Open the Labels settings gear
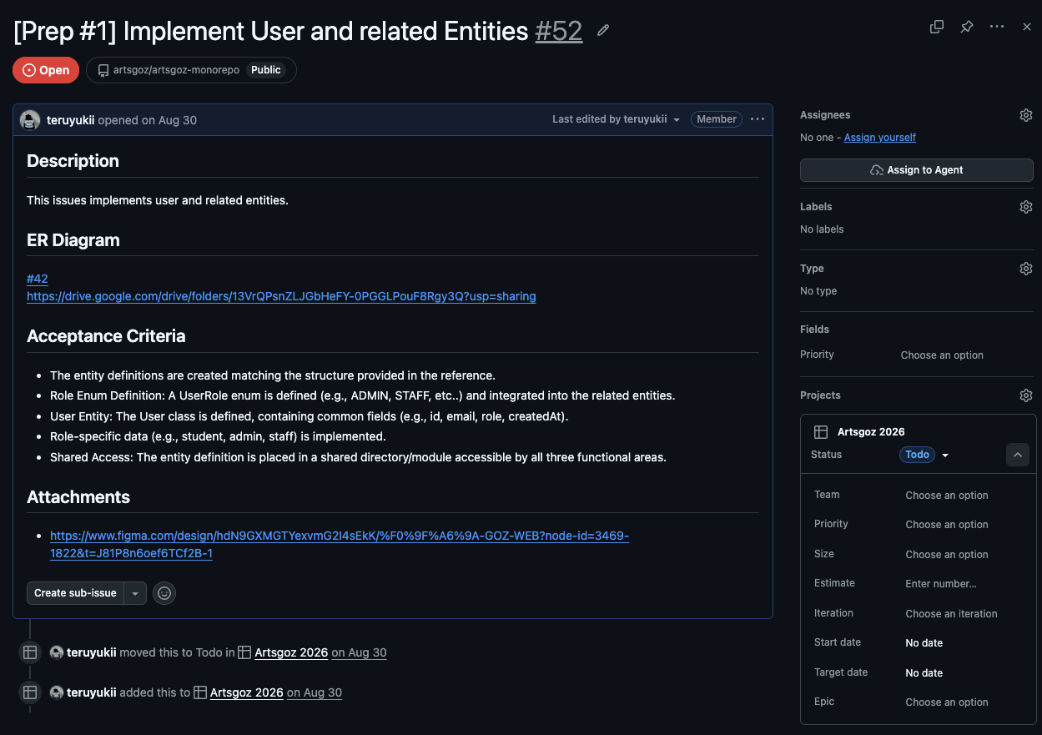This screenshot has height=735, width=1042. (1026, 207)
